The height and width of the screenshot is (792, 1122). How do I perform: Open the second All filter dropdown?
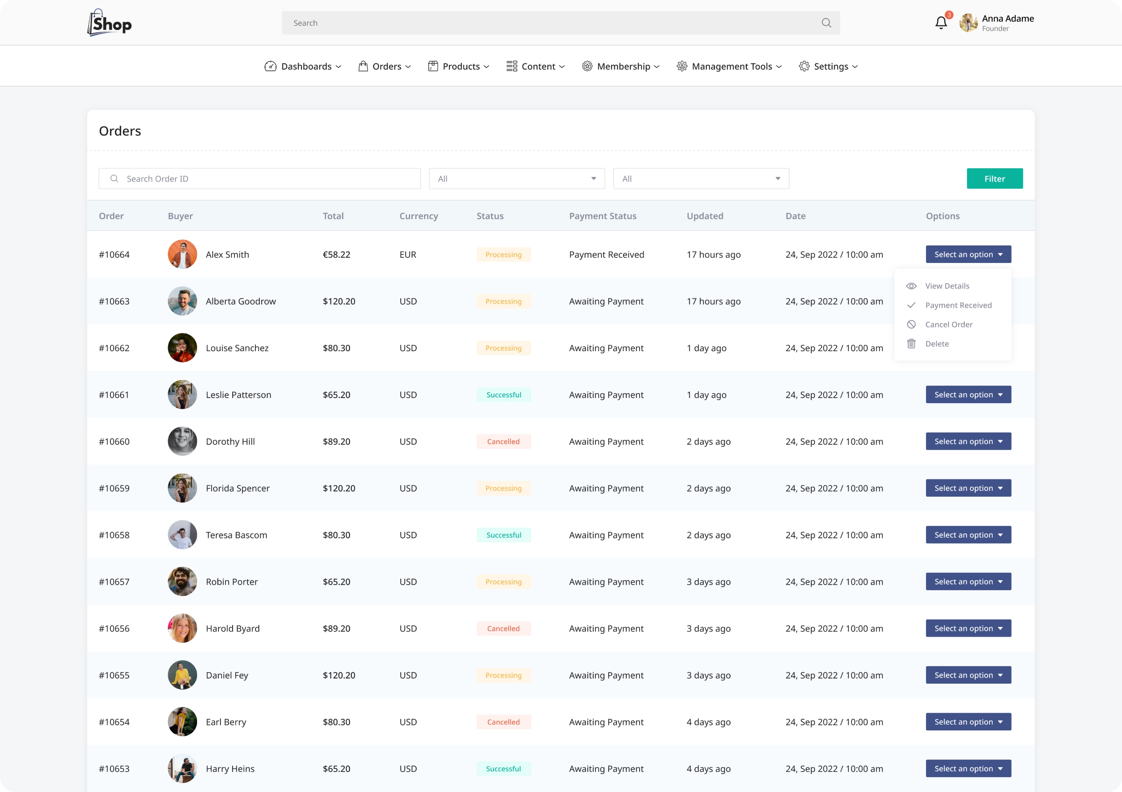coord(701,179)
